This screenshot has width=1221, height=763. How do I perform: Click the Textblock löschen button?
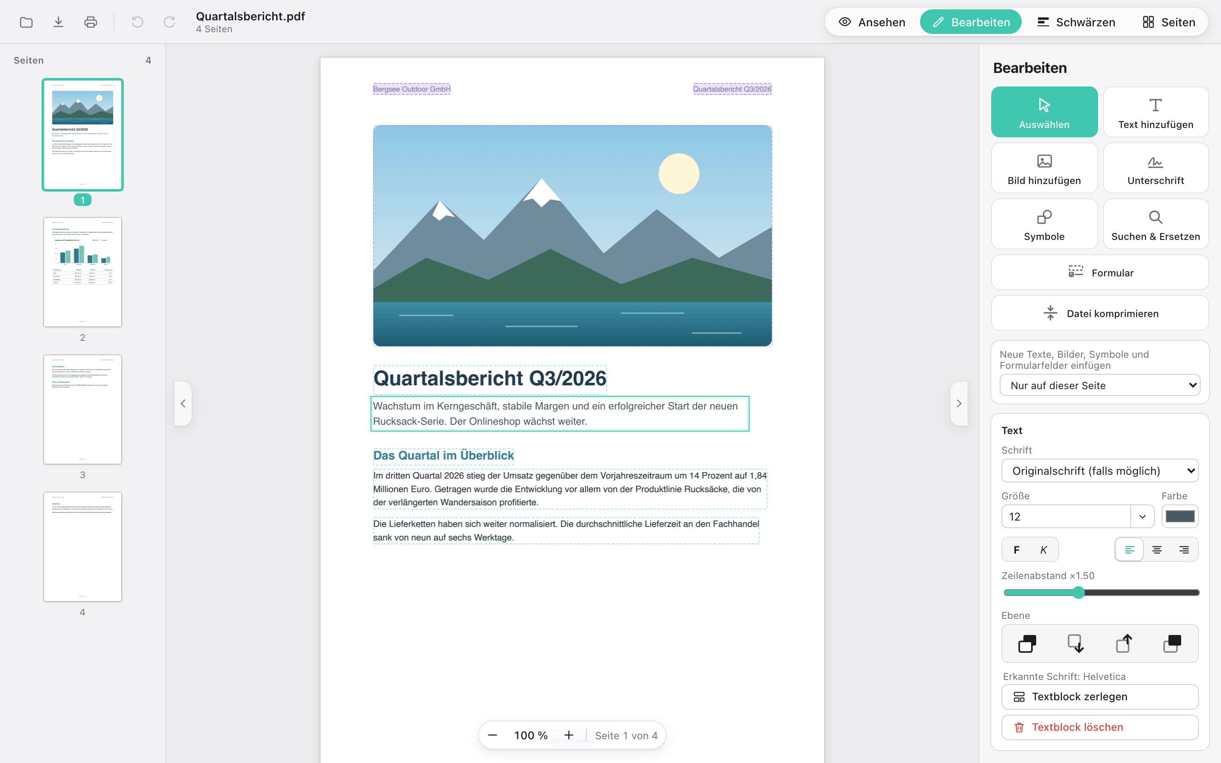[x=1100, y=727]
